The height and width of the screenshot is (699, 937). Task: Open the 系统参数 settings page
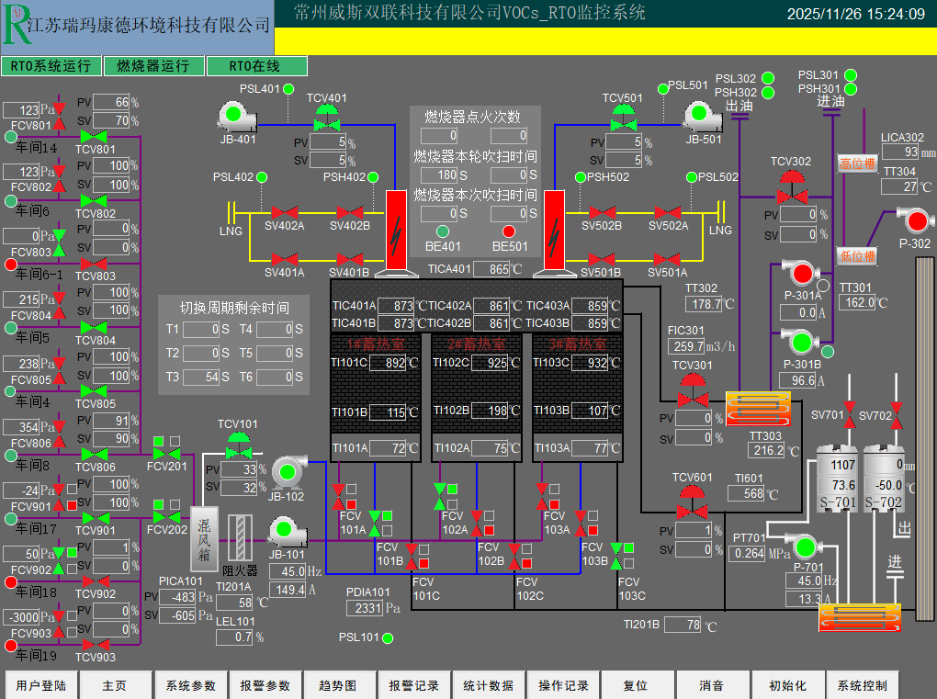click(191, 685)
